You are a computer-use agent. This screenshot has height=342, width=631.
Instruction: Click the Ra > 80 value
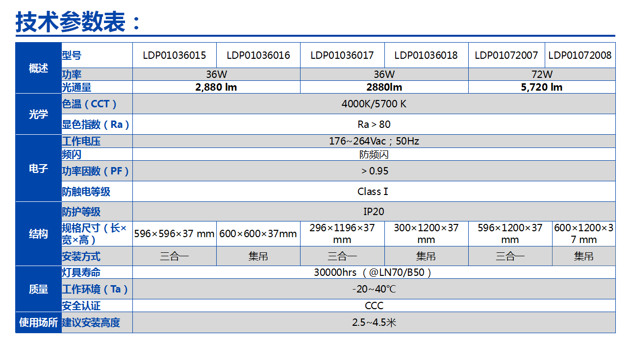[374, 124]
